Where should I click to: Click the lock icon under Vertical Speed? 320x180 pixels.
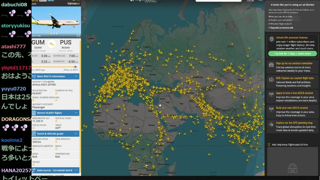tap(56, 121)
